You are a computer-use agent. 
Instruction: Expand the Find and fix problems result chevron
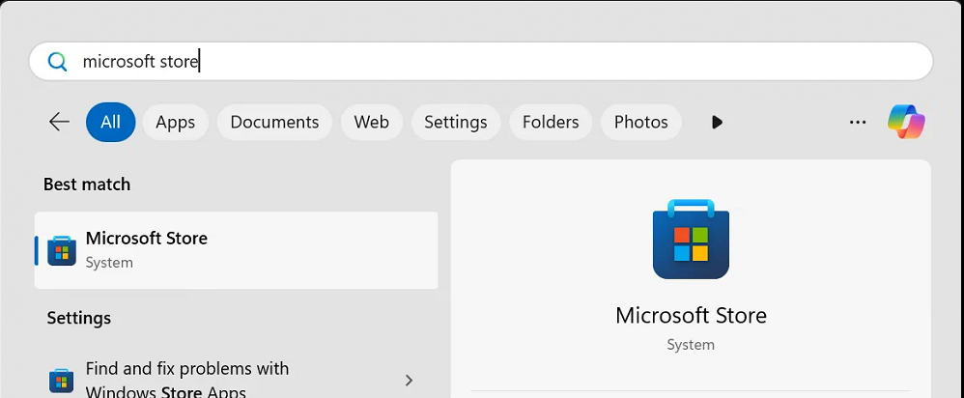click(x=409, y=381)
